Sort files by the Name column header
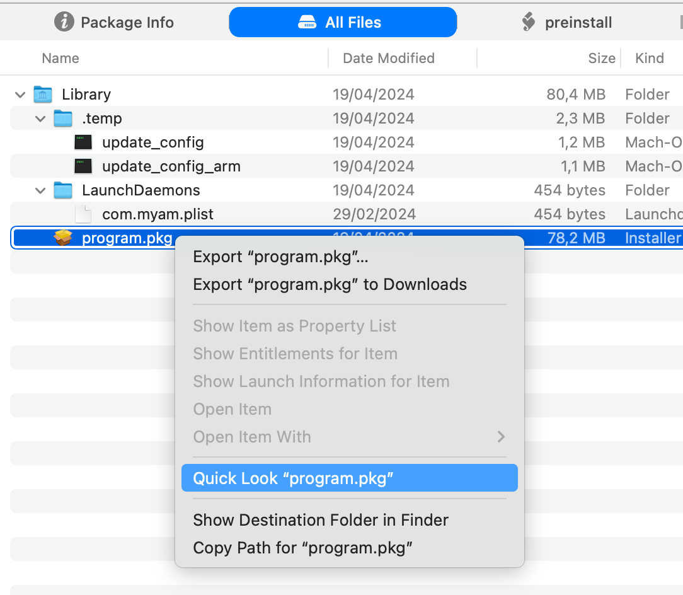Viewport: 683px width, 595px height. [x=60, y=58]
